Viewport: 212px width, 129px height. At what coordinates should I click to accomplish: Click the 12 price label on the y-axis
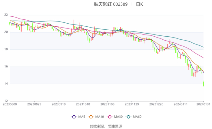click(6, 101)
